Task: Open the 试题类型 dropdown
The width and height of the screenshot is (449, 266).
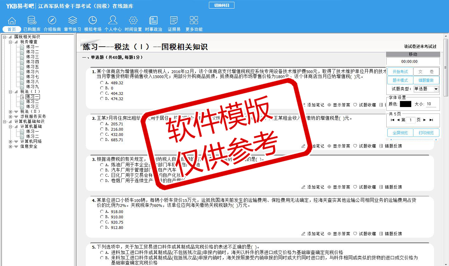Action: tap(436, 89)
